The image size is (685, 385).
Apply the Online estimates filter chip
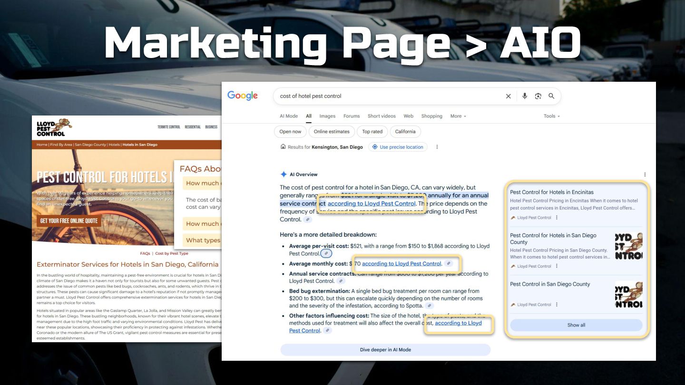click(332, 132)
